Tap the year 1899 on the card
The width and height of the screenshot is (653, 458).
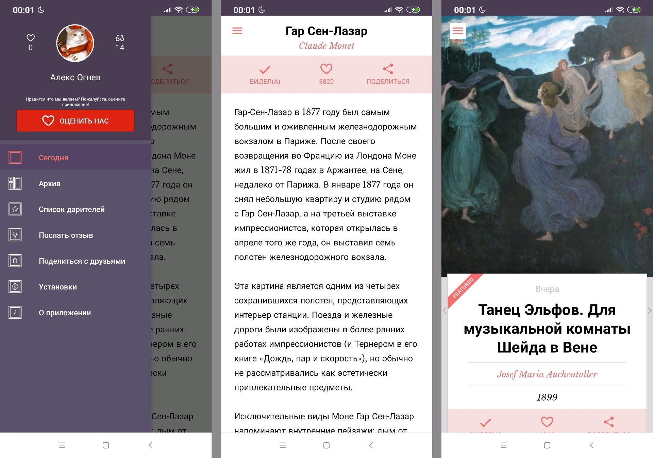(547, 397)
